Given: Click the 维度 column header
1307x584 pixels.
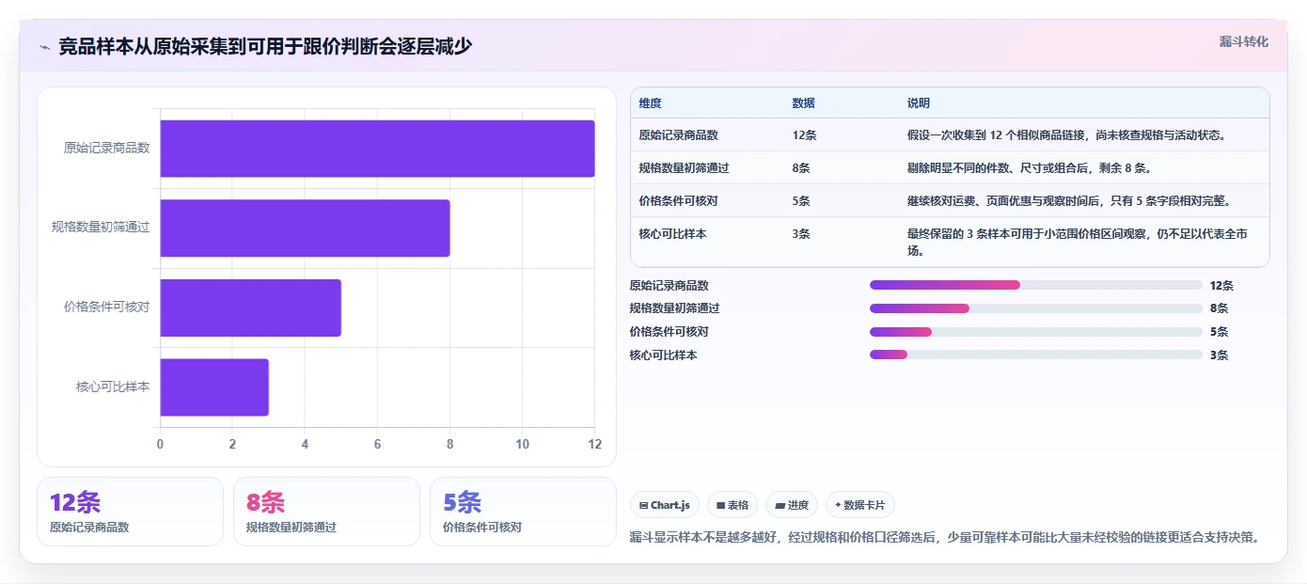Looking at the screenshot, I should [651, 103].
